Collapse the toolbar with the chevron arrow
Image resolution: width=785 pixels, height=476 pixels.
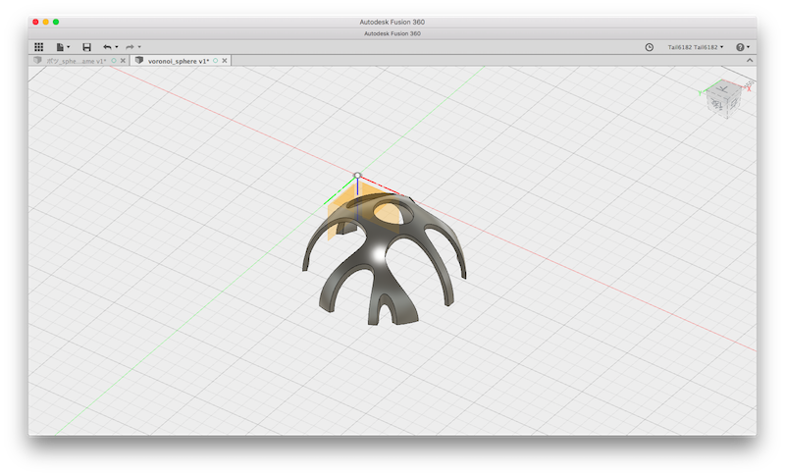(x=750, y=60)
